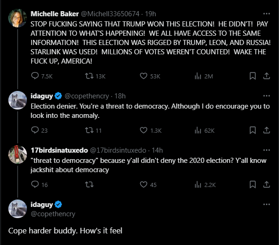Open more options on the bottom idaguy tweet
Screen dimensions: 279x245
click(x=266, y=205)
